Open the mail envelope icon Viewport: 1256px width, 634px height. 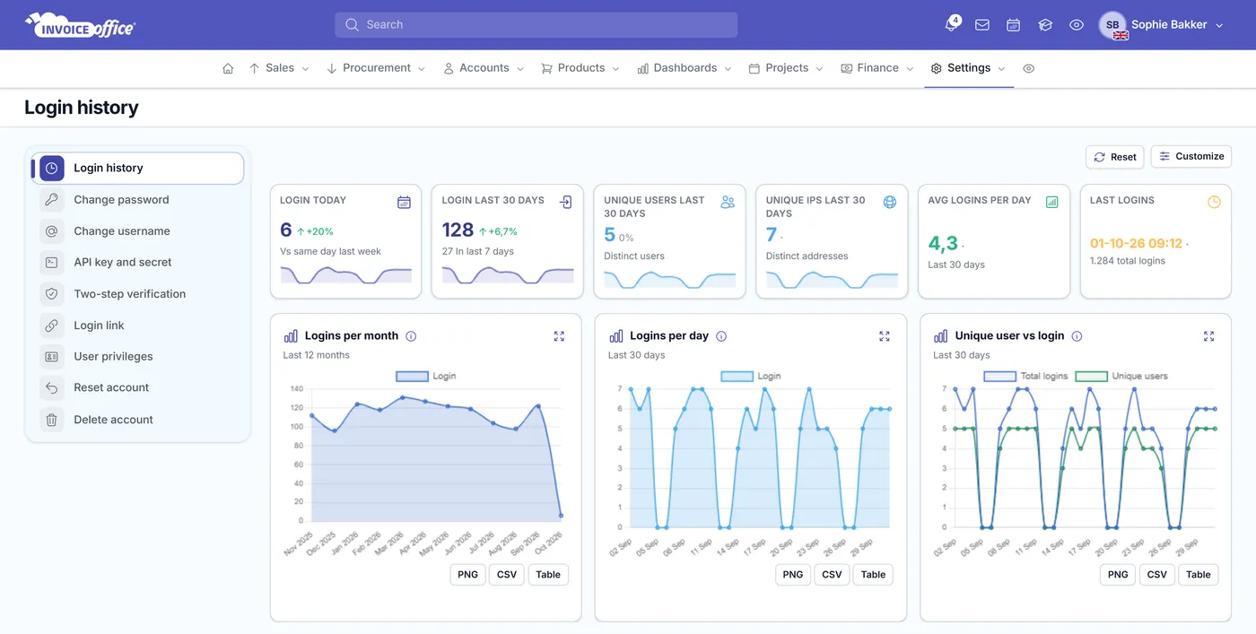click(982, 25)
